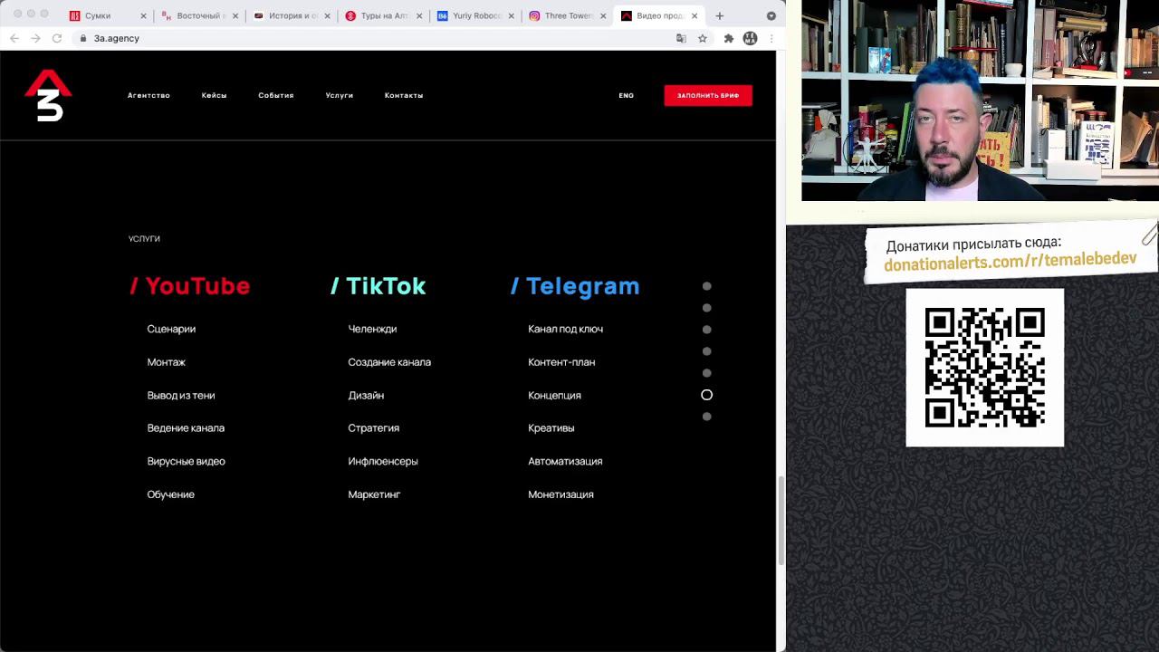Image resolution: width=1159 pixels, height=652 pixels.
Task: Open the Chrome three-dot menu
Action: (x=771, y=38)
